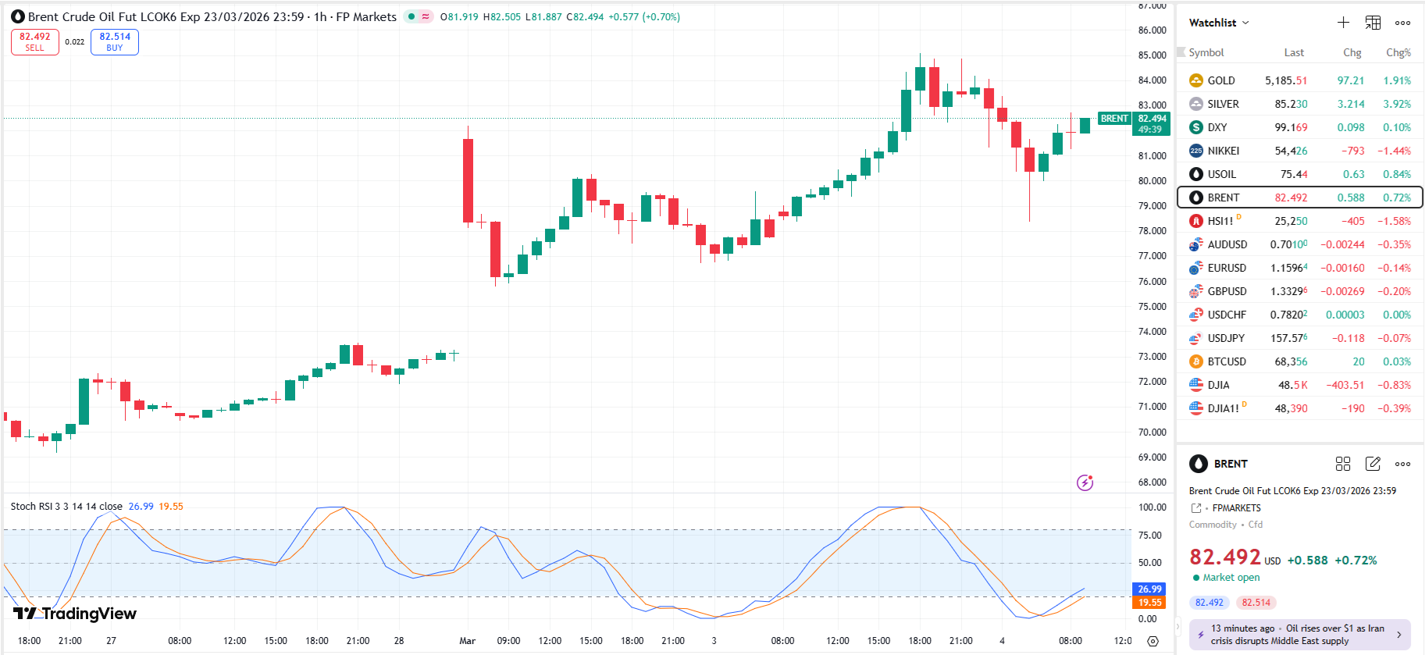Open the BRENT details three-dot menu
Screen dimensions: 1425x655
(1402, 464)
